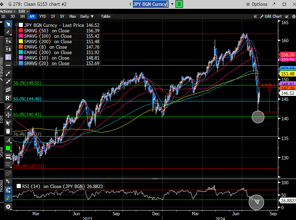Select EMAVG (200) on Close legend entry
The image size is (296, 220).
(x=48, y=52)
